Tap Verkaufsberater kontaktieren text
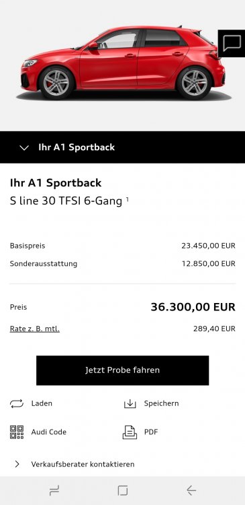 [x=83, y=464]
